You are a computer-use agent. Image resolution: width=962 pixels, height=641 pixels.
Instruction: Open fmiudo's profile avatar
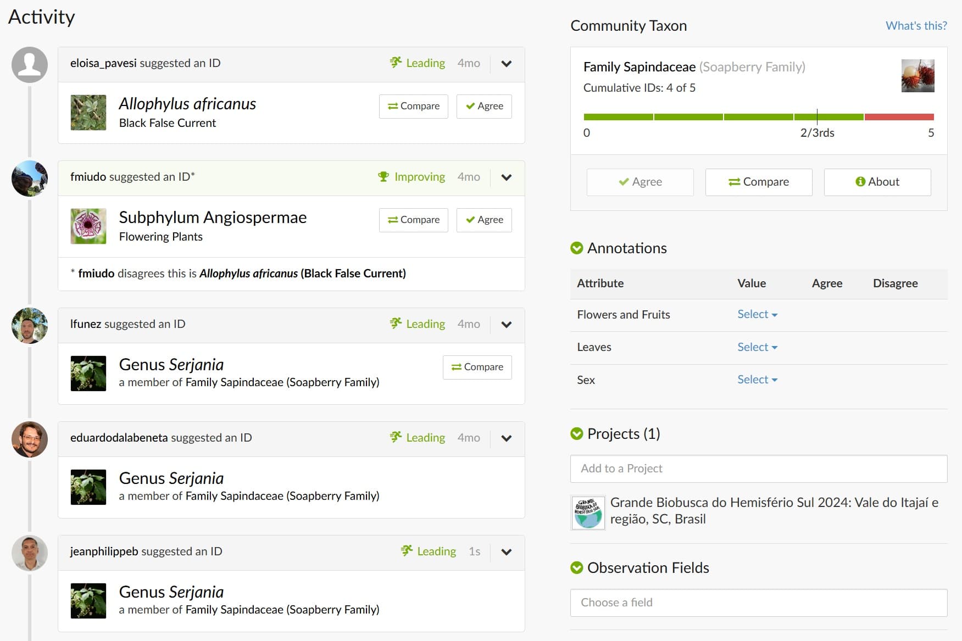point(30,179)
